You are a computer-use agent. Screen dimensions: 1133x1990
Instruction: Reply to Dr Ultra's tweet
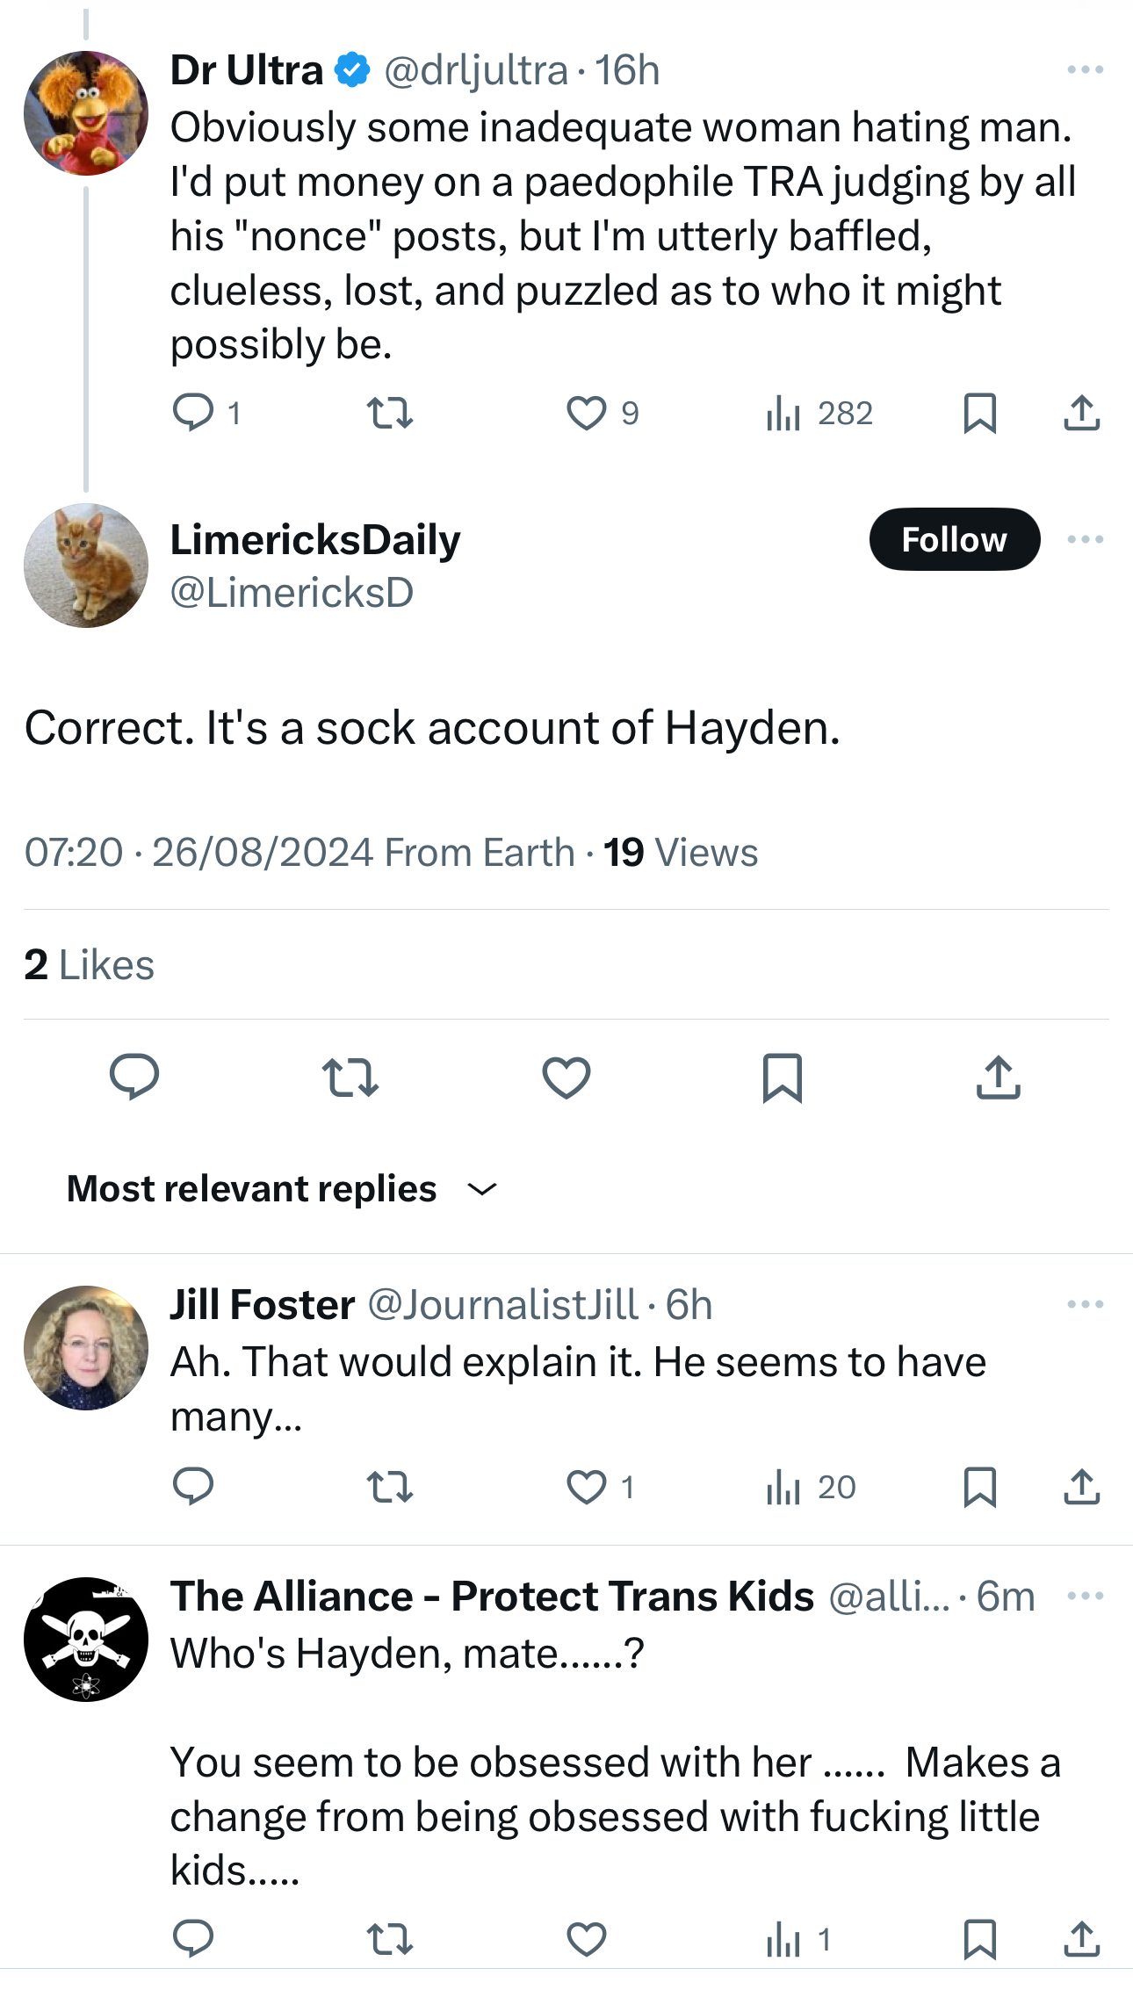pos(193,412)
